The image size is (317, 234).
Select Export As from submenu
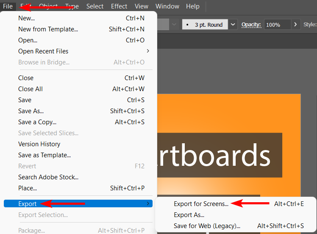pyautogui.click(x=189, y=215)
